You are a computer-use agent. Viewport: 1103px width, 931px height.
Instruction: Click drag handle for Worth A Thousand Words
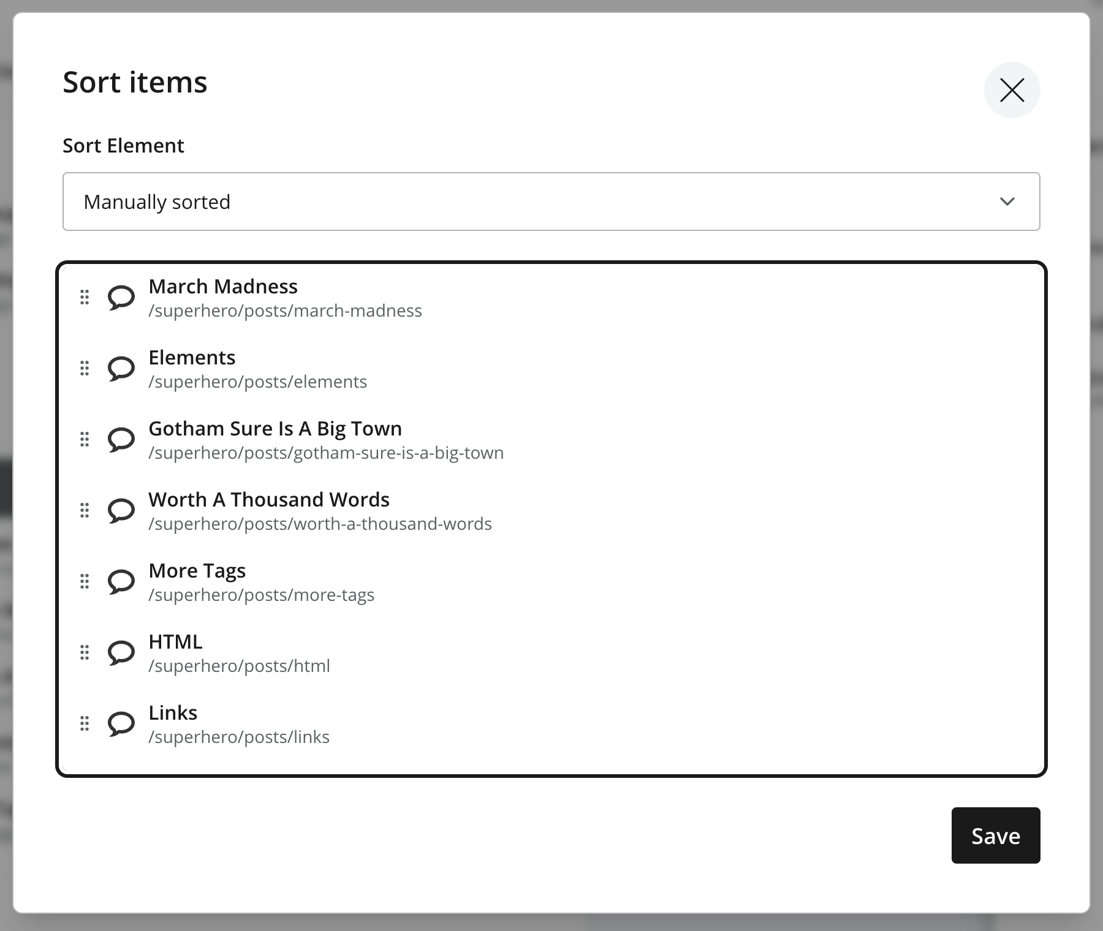(85, 511)
